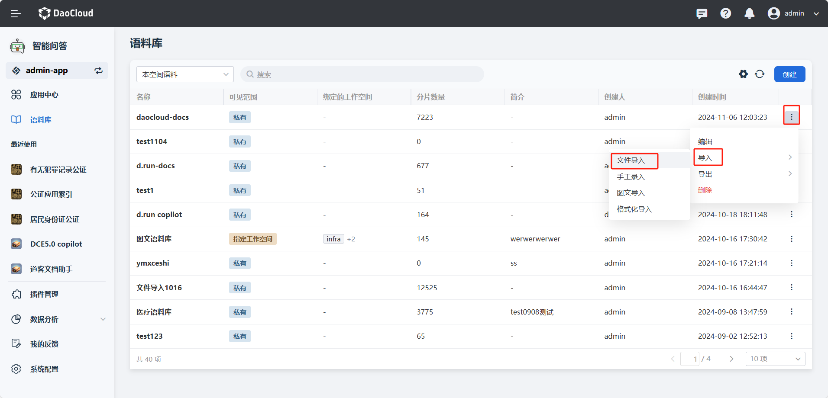Go to next page of results
828x398 pixels.
(x=731, y=359)
